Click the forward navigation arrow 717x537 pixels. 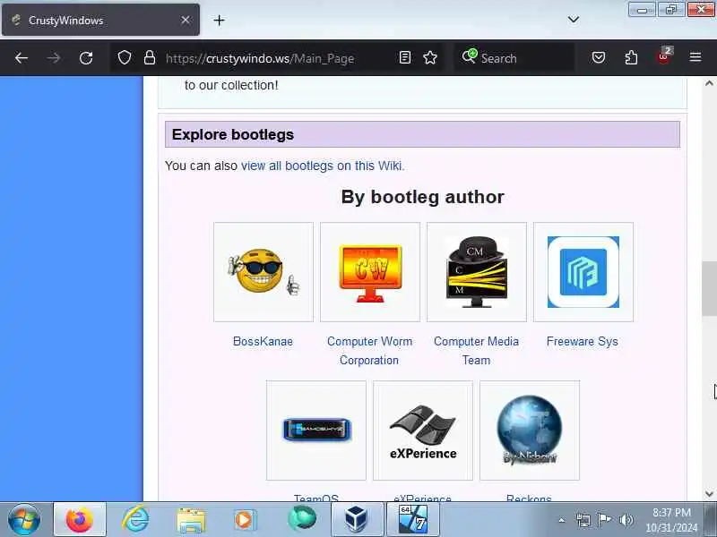(54, 58)
